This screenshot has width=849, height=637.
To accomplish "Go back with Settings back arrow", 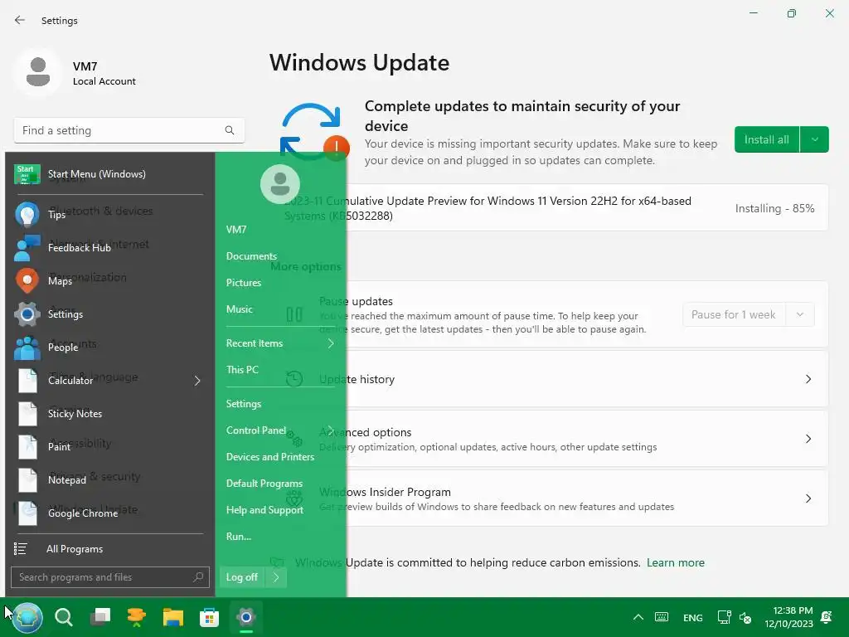I will (x=20, y=20).
